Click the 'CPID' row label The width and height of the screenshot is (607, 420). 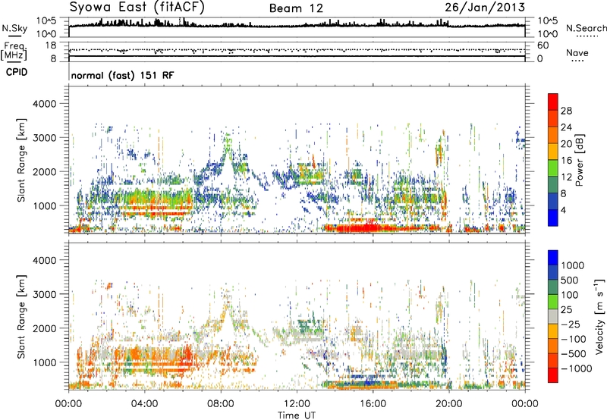pos(17,72)
